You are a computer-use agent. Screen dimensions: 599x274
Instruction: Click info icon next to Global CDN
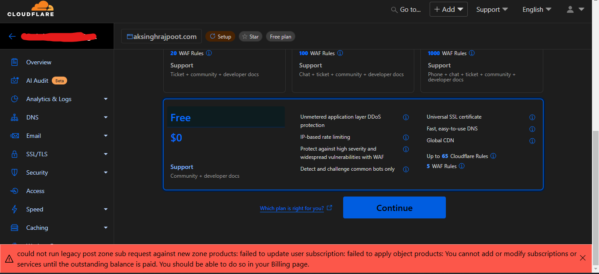[532, 141]
